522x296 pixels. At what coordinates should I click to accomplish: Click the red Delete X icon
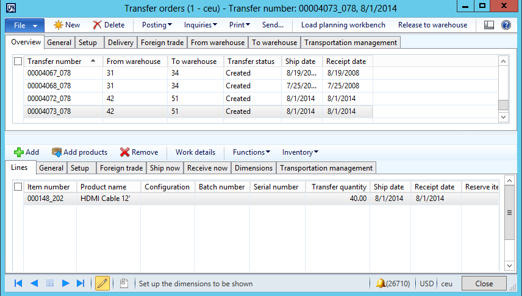[97, 25]
